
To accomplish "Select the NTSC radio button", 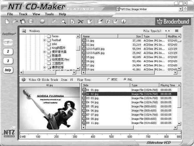I will click(108, 80).
